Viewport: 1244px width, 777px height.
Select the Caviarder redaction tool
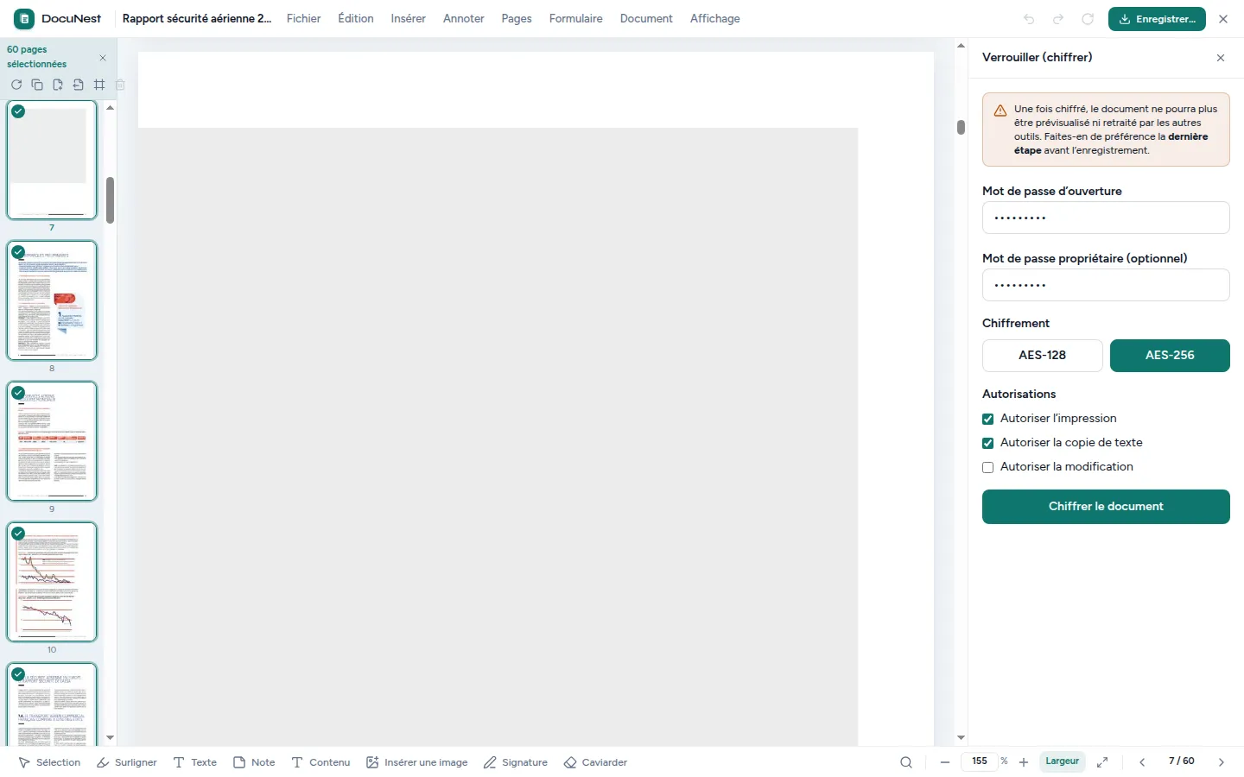[595, 762]
